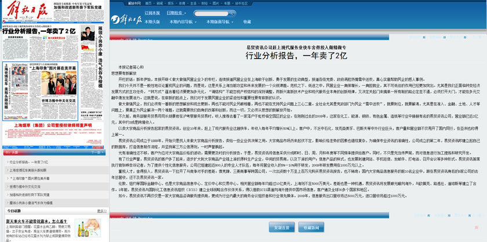The image size is (487, 242).
Task: Expand 本期版面导航 dropdown menu
Action: pos(218,21)
